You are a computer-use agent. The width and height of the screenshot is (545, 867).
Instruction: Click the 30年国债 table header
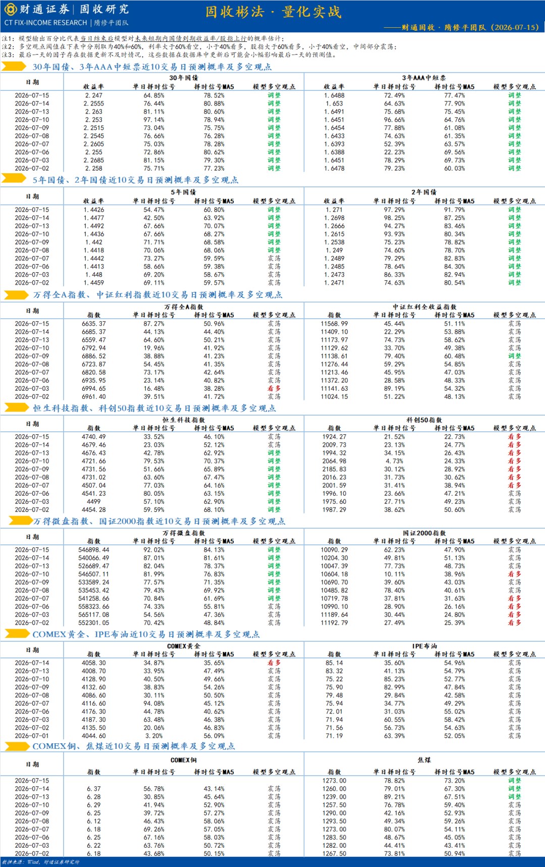184,78
